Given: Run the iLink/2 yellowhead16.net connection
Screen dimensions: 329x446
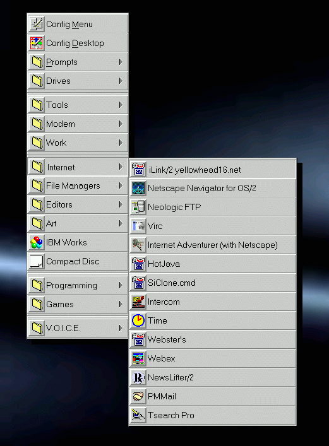Looking at the screenshot, I should click(x=213, y=170).
